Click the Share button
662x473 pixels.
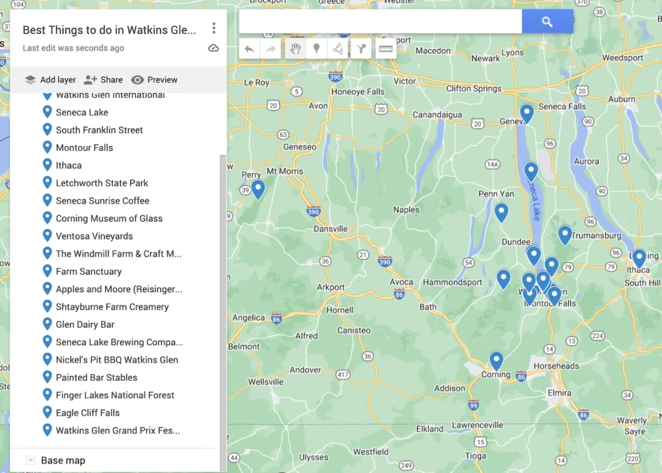point(103,79)
